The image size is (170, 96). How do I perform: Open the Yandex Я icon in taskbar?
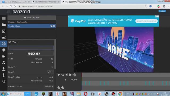[x=57, y=94]
